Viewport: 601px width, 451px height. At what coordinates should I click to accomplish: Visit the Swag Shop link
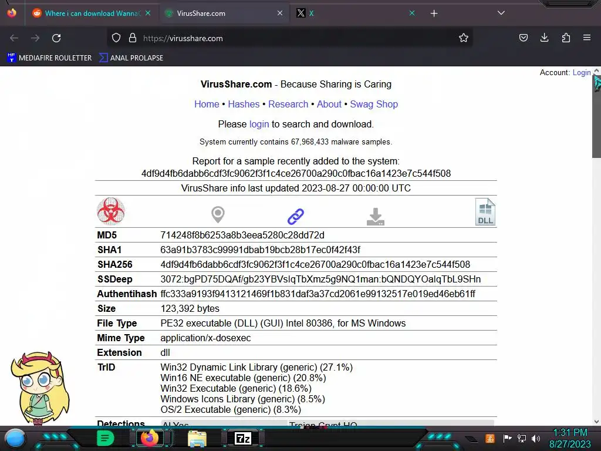[x=374, y=105]
